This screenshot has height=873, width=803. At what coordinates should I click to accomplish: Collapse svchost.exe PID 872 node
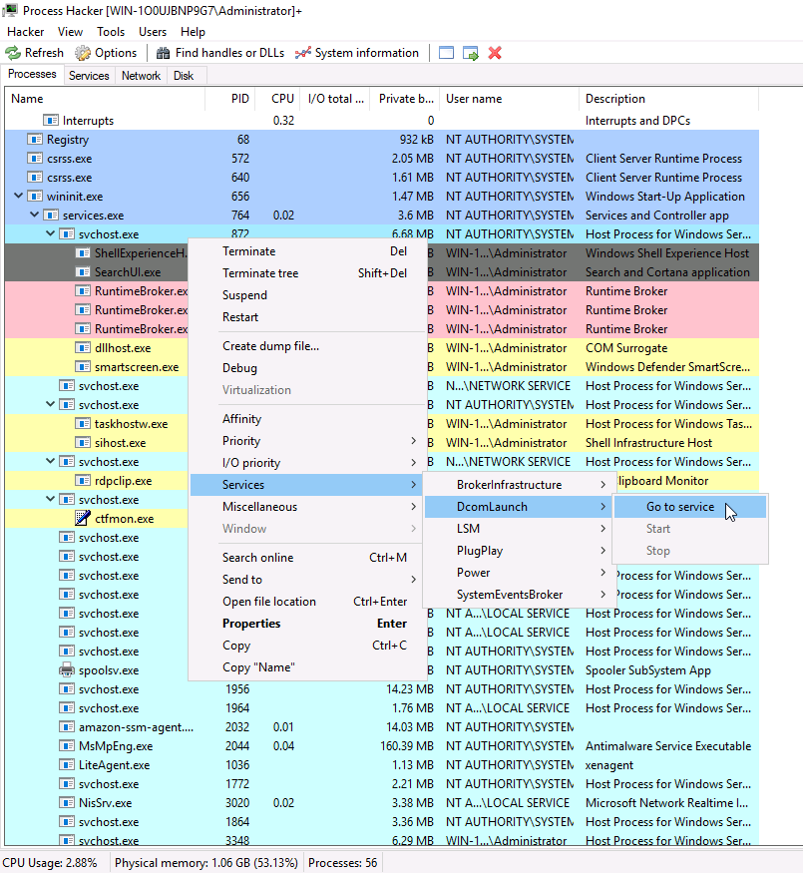pos(50,233)
